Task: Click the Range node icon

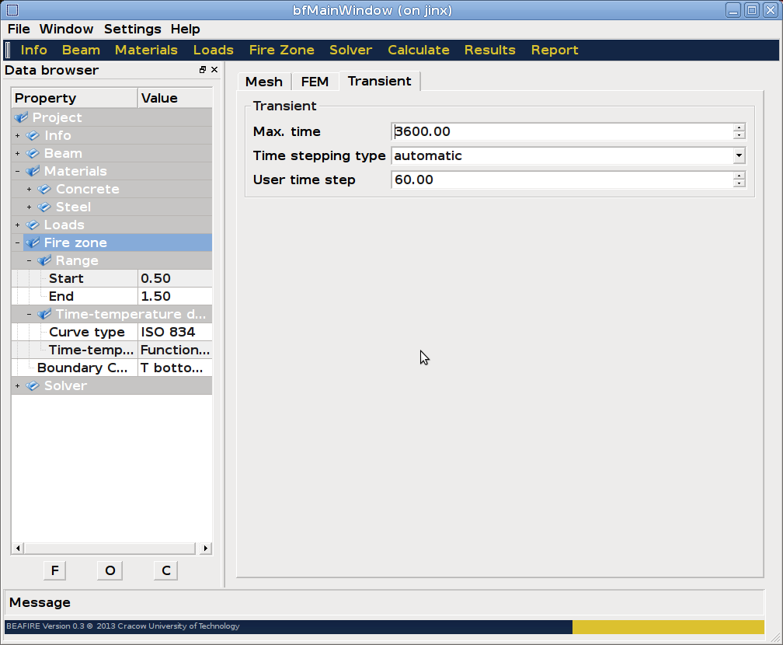Action: pos(44,260)
